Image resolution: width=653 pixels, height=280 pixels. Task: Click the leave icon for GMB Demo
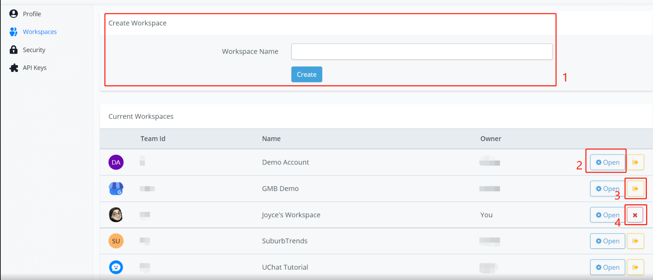tap(635, 189)
